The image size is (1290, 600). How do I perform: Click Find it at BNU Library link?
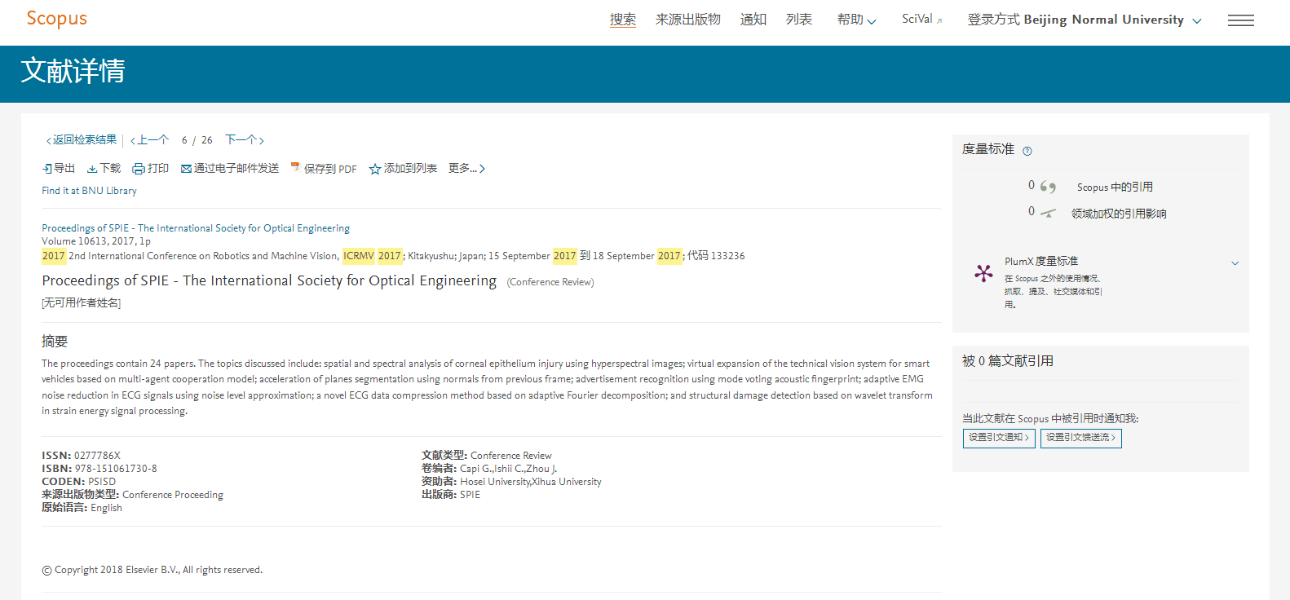90,191
